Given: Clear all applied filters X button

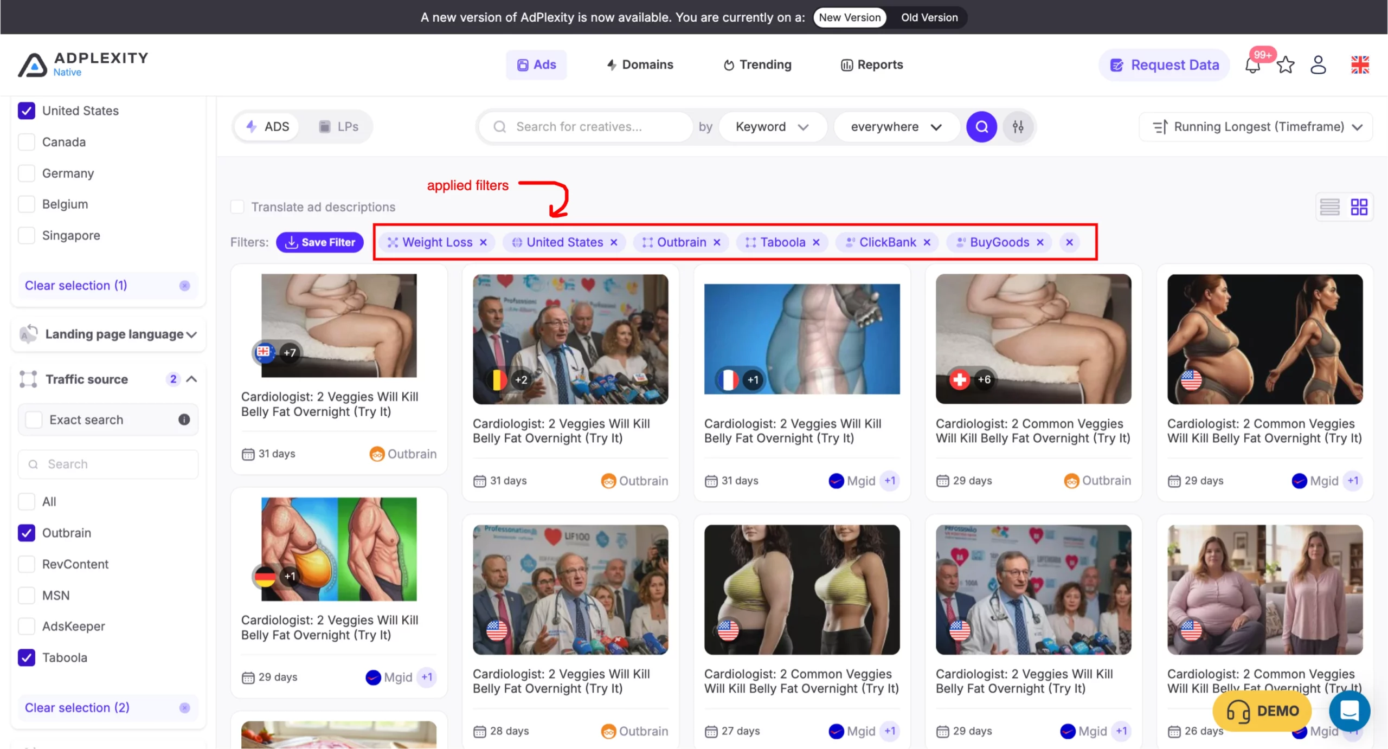Looking at the screenshot, I should (x=1069, y=242).
